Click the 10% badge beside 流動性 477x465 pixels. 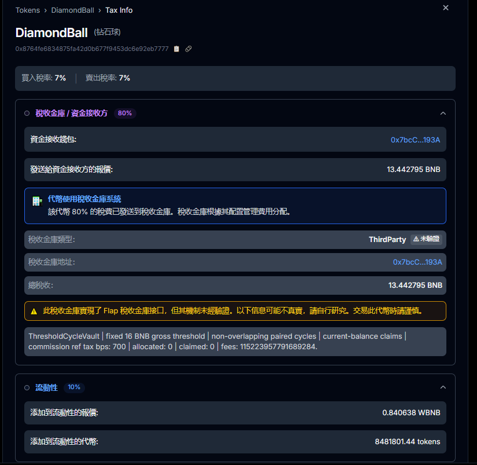(x=74, y=387)
